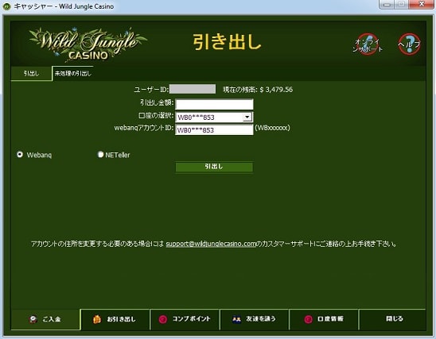The height and width of the screenshot is (339, 436).
Task: Switch to the 未処理の引出し tab
Action: click(73, 74)
